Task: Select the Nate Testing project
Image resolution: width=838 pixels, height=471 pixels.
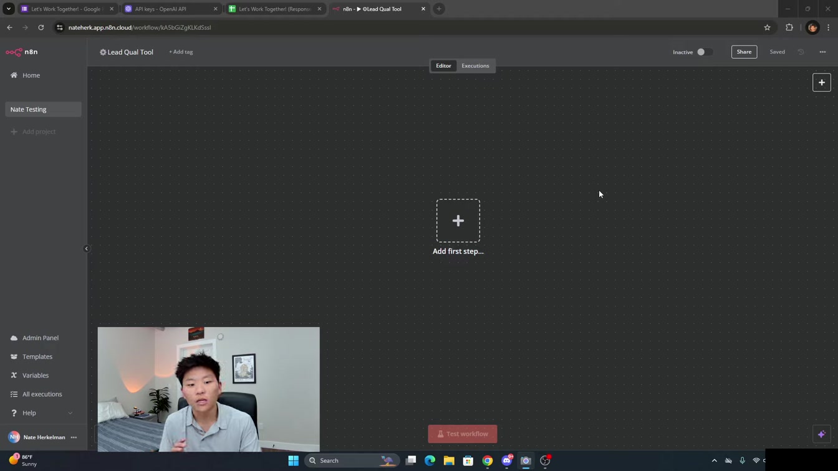Action: coord(43,109)
